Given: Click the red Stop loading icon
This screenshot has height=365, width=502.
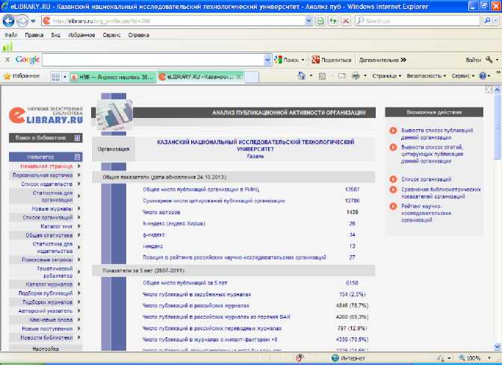Looking at the screenshot, I should click(x=346, y=20).
